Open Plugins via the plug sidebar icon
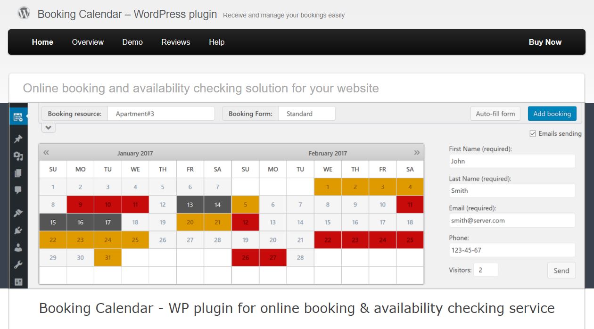 click(x=18, y=230)
